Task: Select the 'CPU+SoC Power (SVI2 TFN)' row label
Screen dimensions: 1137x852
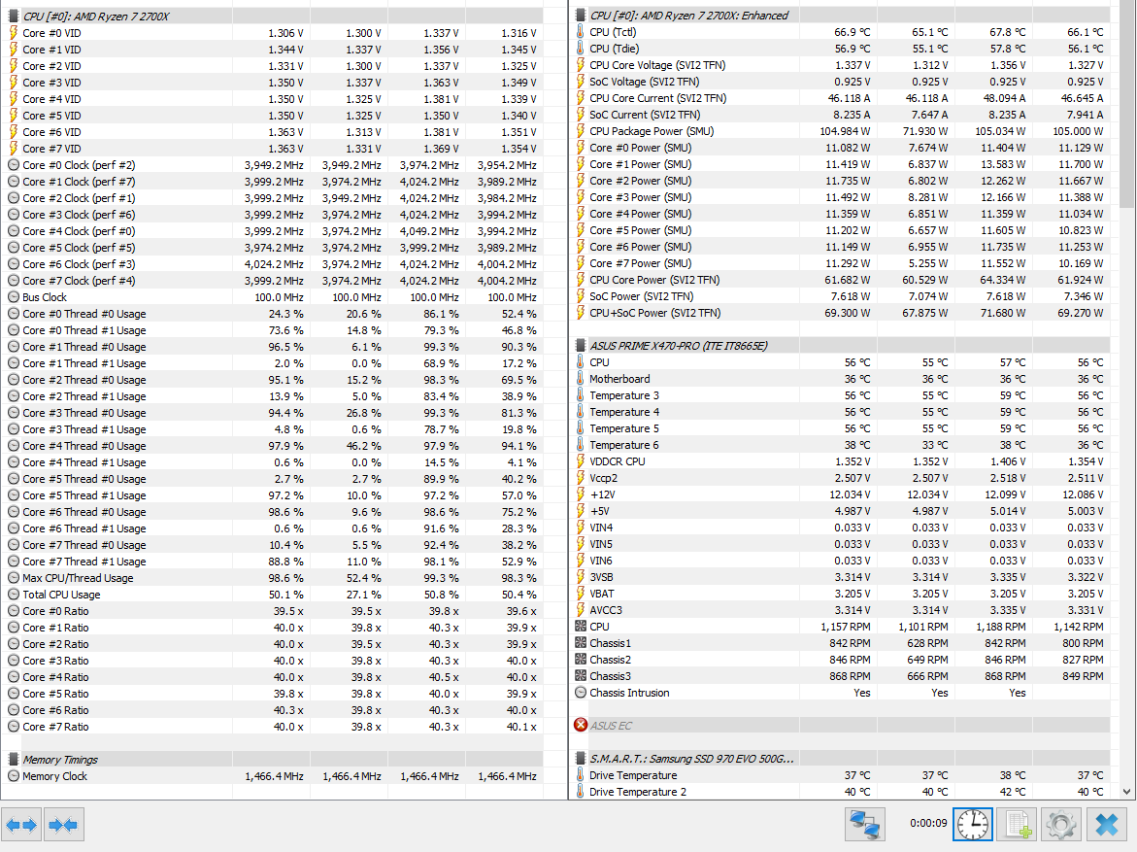Action: point(654,312)
